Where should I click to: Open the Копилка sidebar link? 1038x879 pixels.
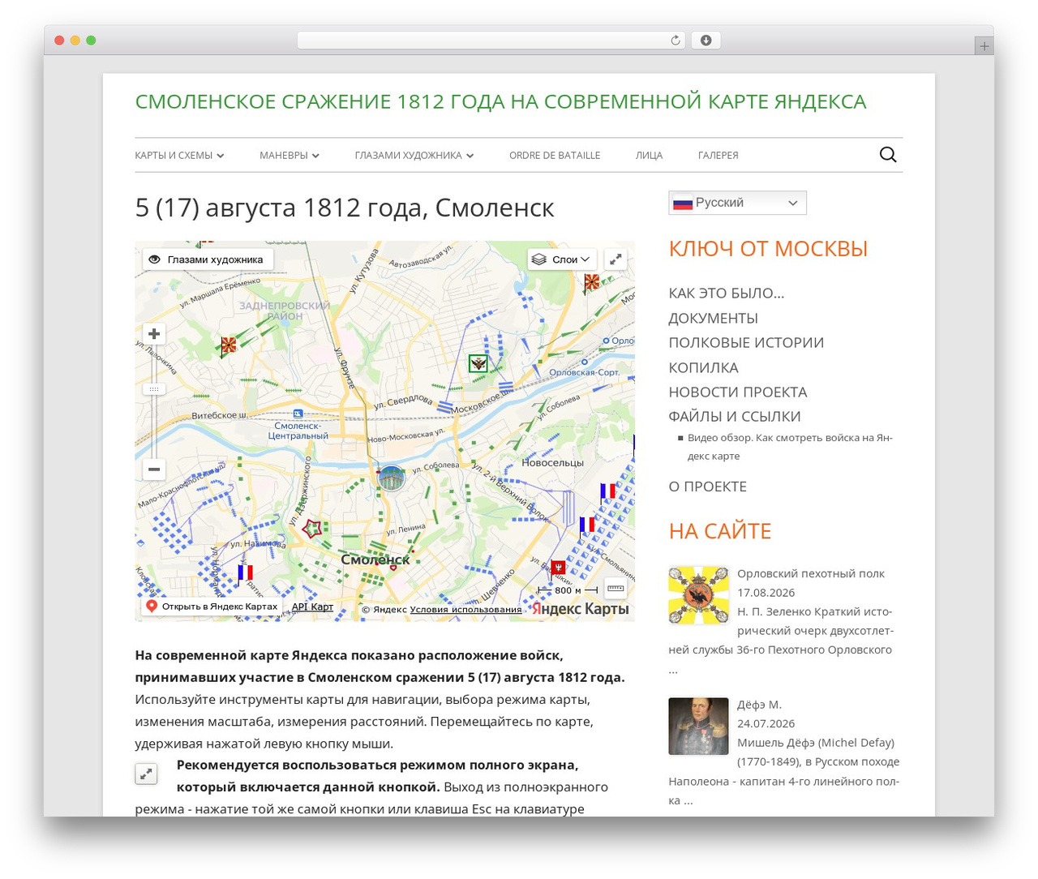coord(703,367)
